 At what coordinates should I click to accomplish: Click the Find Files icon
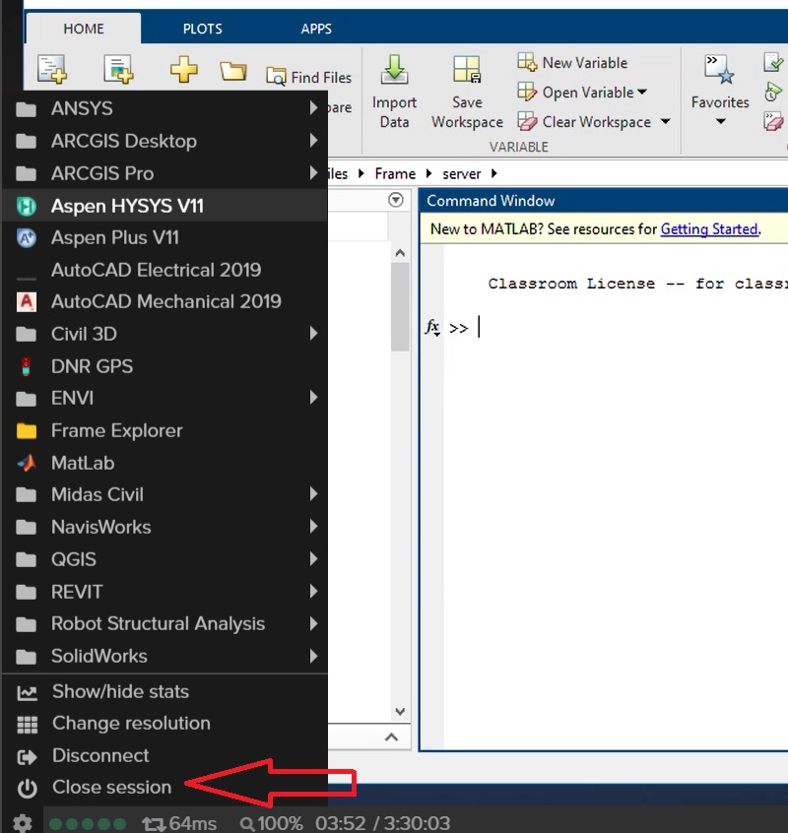tap(277, 76)
